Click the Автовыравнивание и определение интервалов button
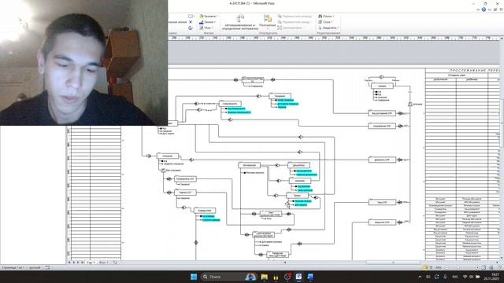504x283 pixels. [239, 22]
